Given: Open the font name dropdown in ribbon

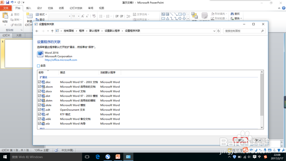Looking at the screenshot, I should (x=69, y=16).
